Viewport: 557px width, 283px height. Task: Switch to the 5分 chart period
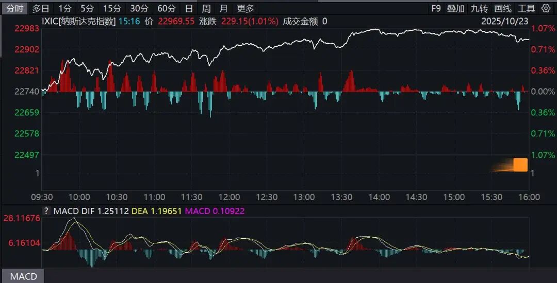87,8
